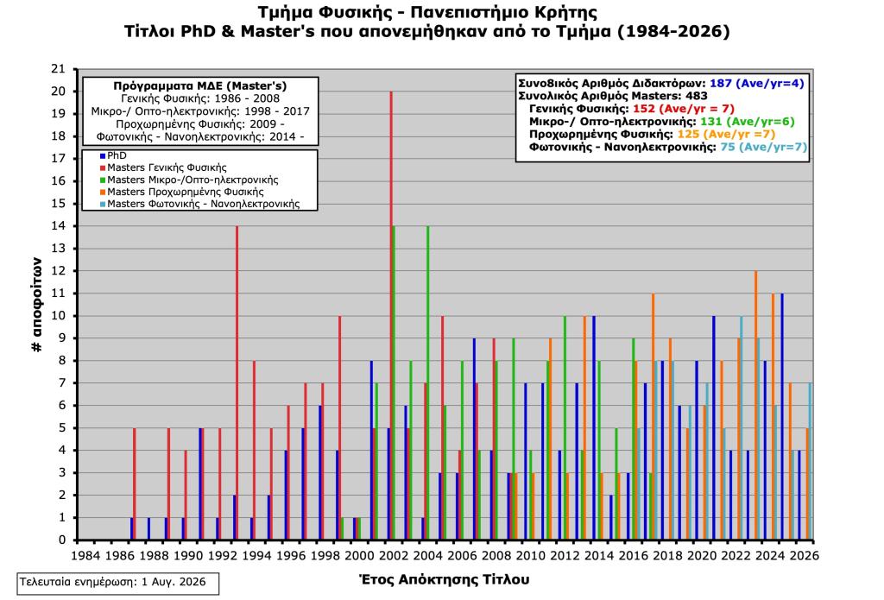Click the blue PhD legend square
884x600 pixels.
tap(103, 155)
